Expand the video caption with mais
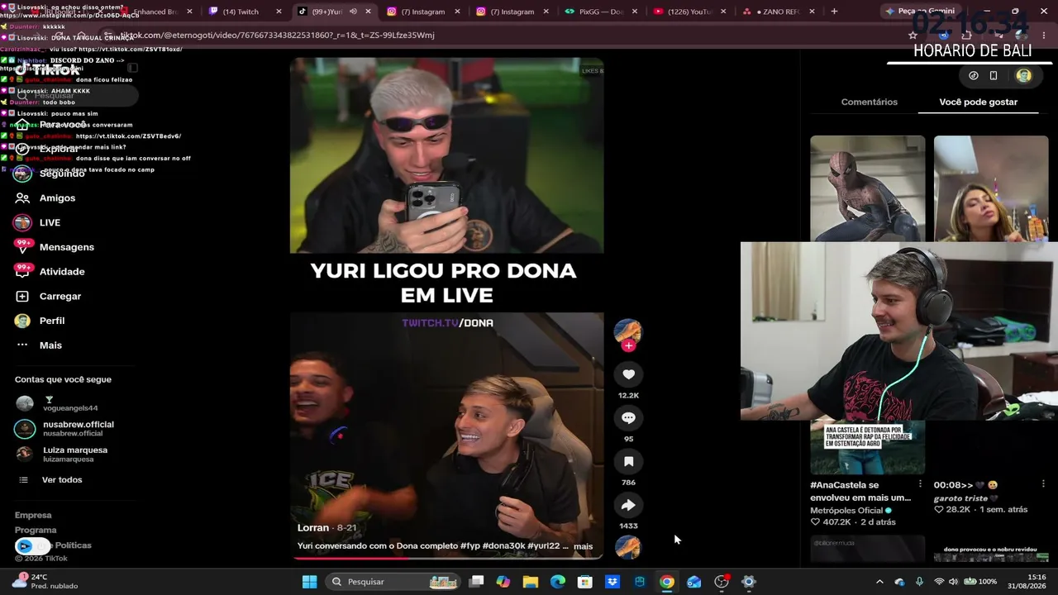1058x595 pixels. pos(583,546)
